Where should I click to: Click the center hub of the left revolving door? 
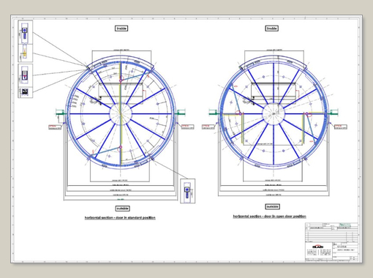(x=121, y=113)
